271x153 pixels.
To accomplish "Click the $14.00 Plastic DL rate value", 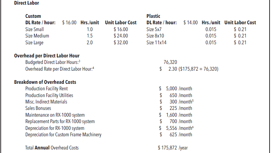I will [x=190, y=23].
